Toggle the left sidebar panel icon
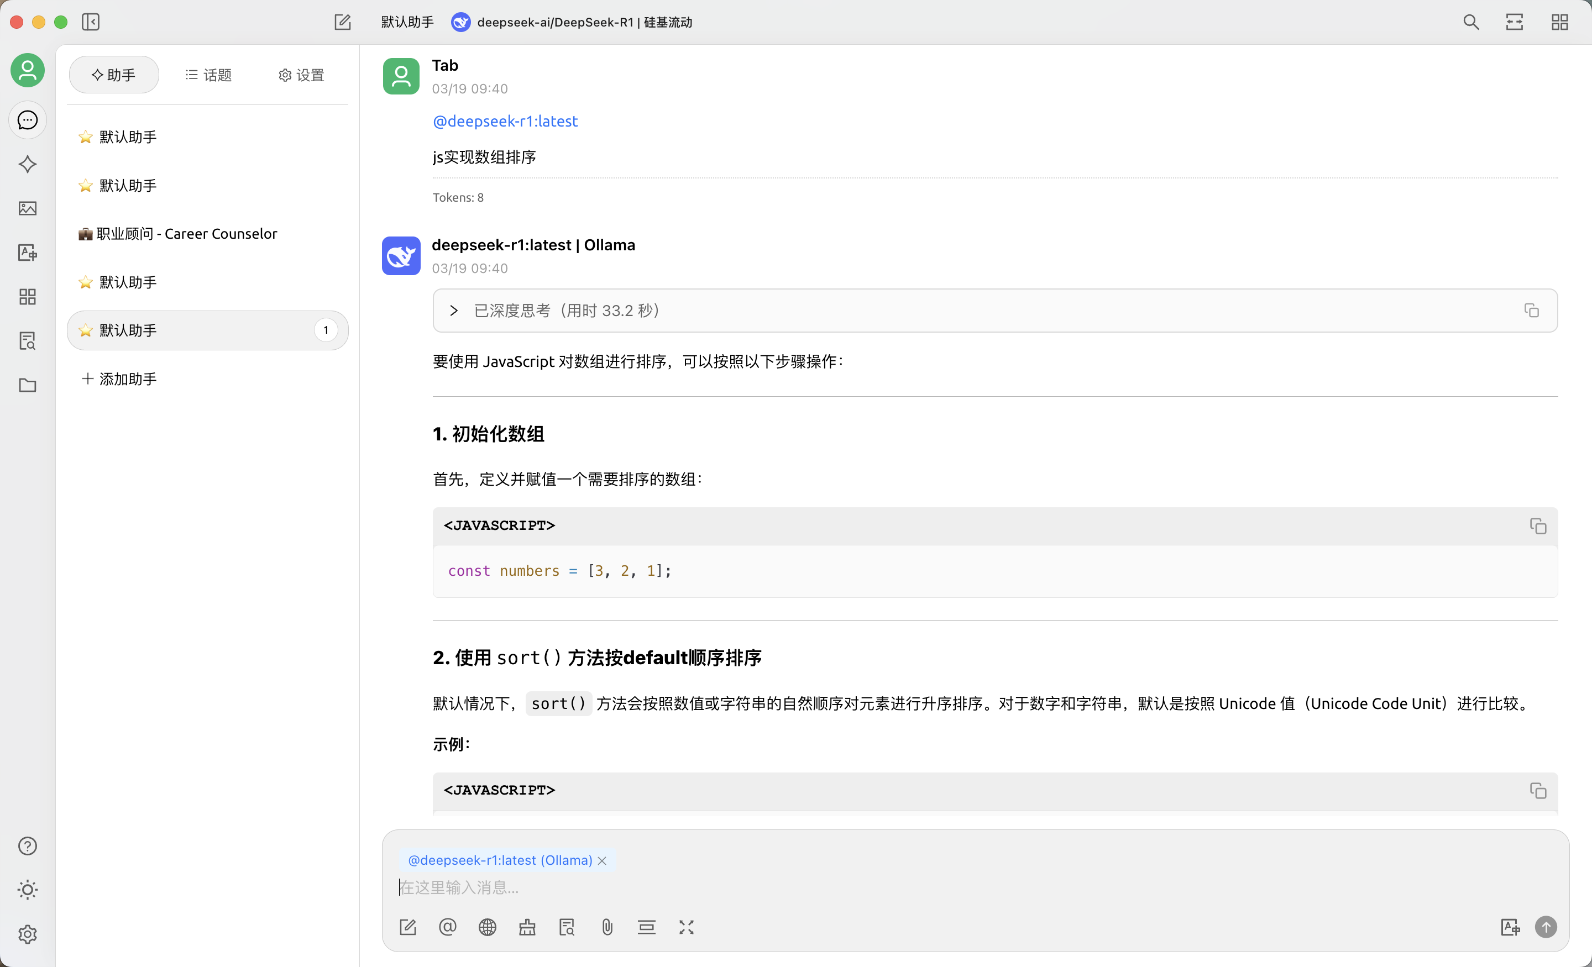Viewport: 1592px width, 967px height. point(91,22)
